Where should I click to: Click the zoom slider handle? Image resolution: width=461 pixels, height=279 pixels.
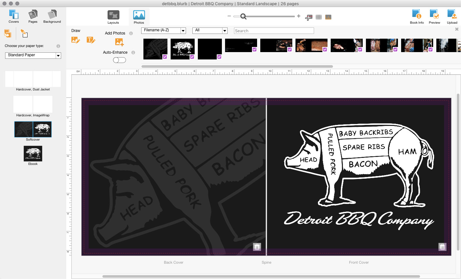[x=243, y=16]
